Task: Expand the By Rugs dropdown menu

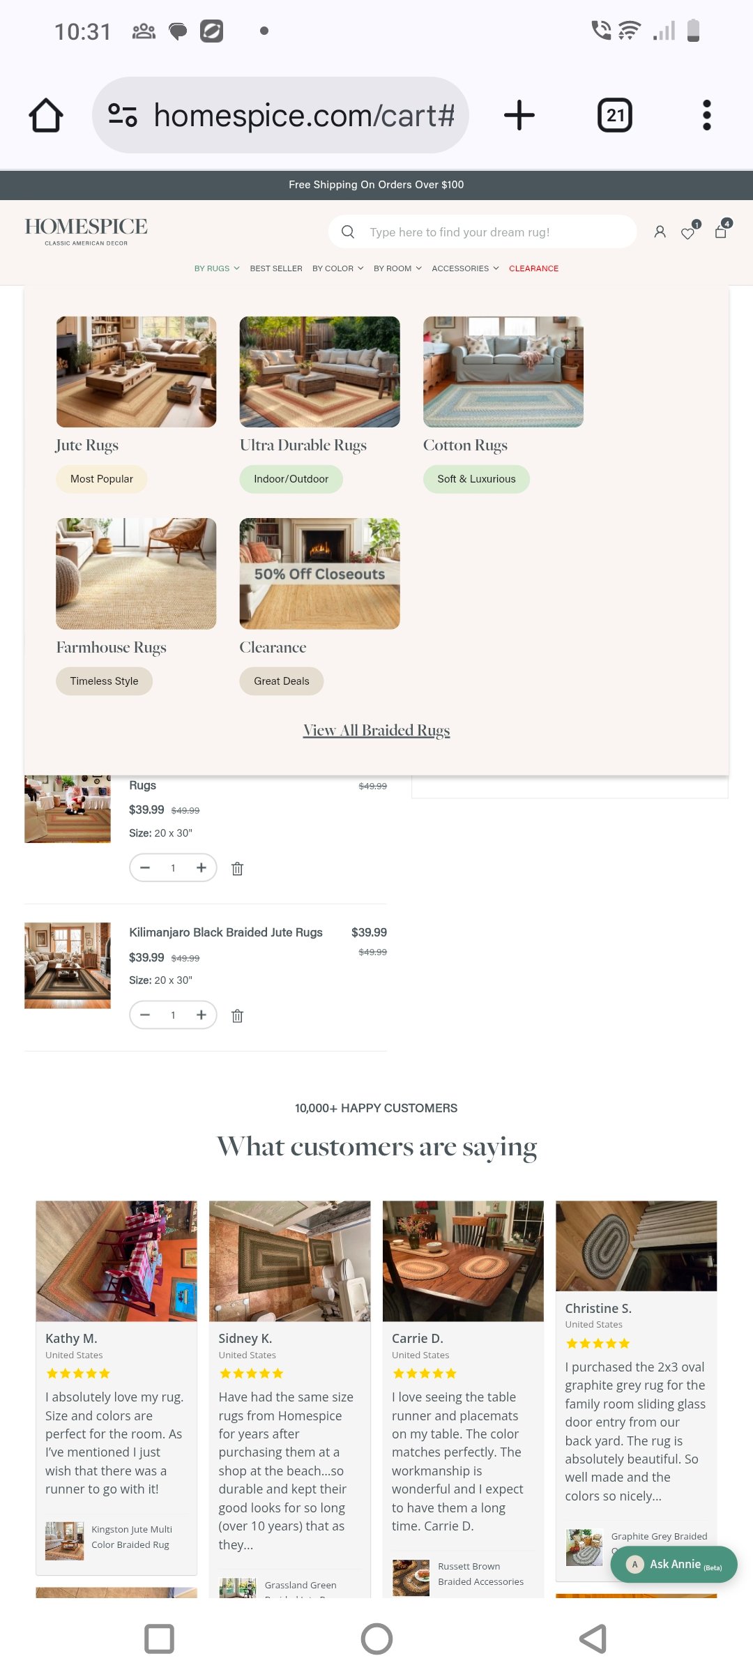Action: coord(217,268)
